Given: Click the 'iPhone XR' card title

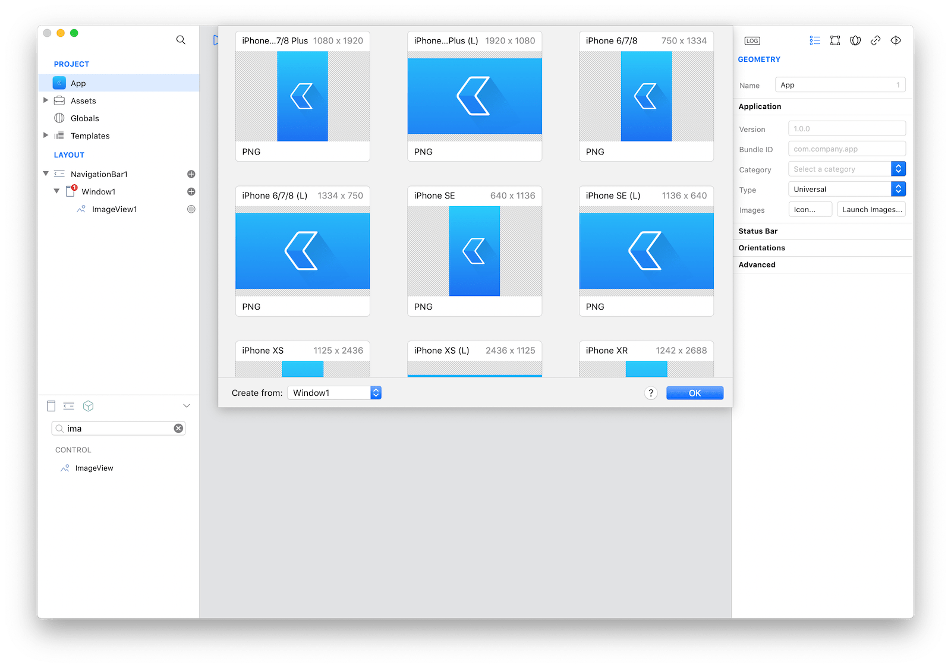Looking at the screenshot, I should (607, 351).
